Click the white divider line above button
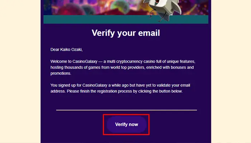The height and width of the screenshot is (143, 251). (x=127, y=110)
